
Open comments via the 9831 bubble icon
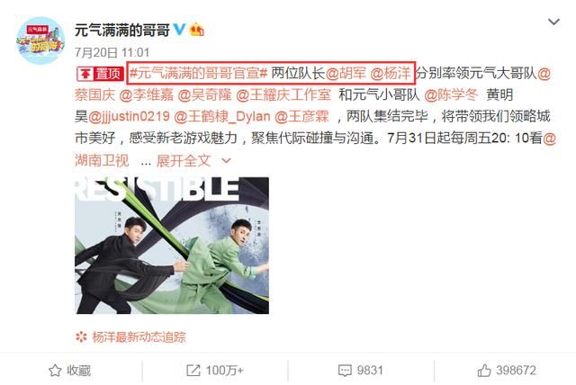click(345, 371)
